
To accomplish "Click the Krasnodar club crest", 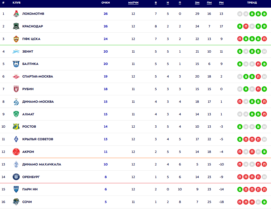I will [16, 26].
